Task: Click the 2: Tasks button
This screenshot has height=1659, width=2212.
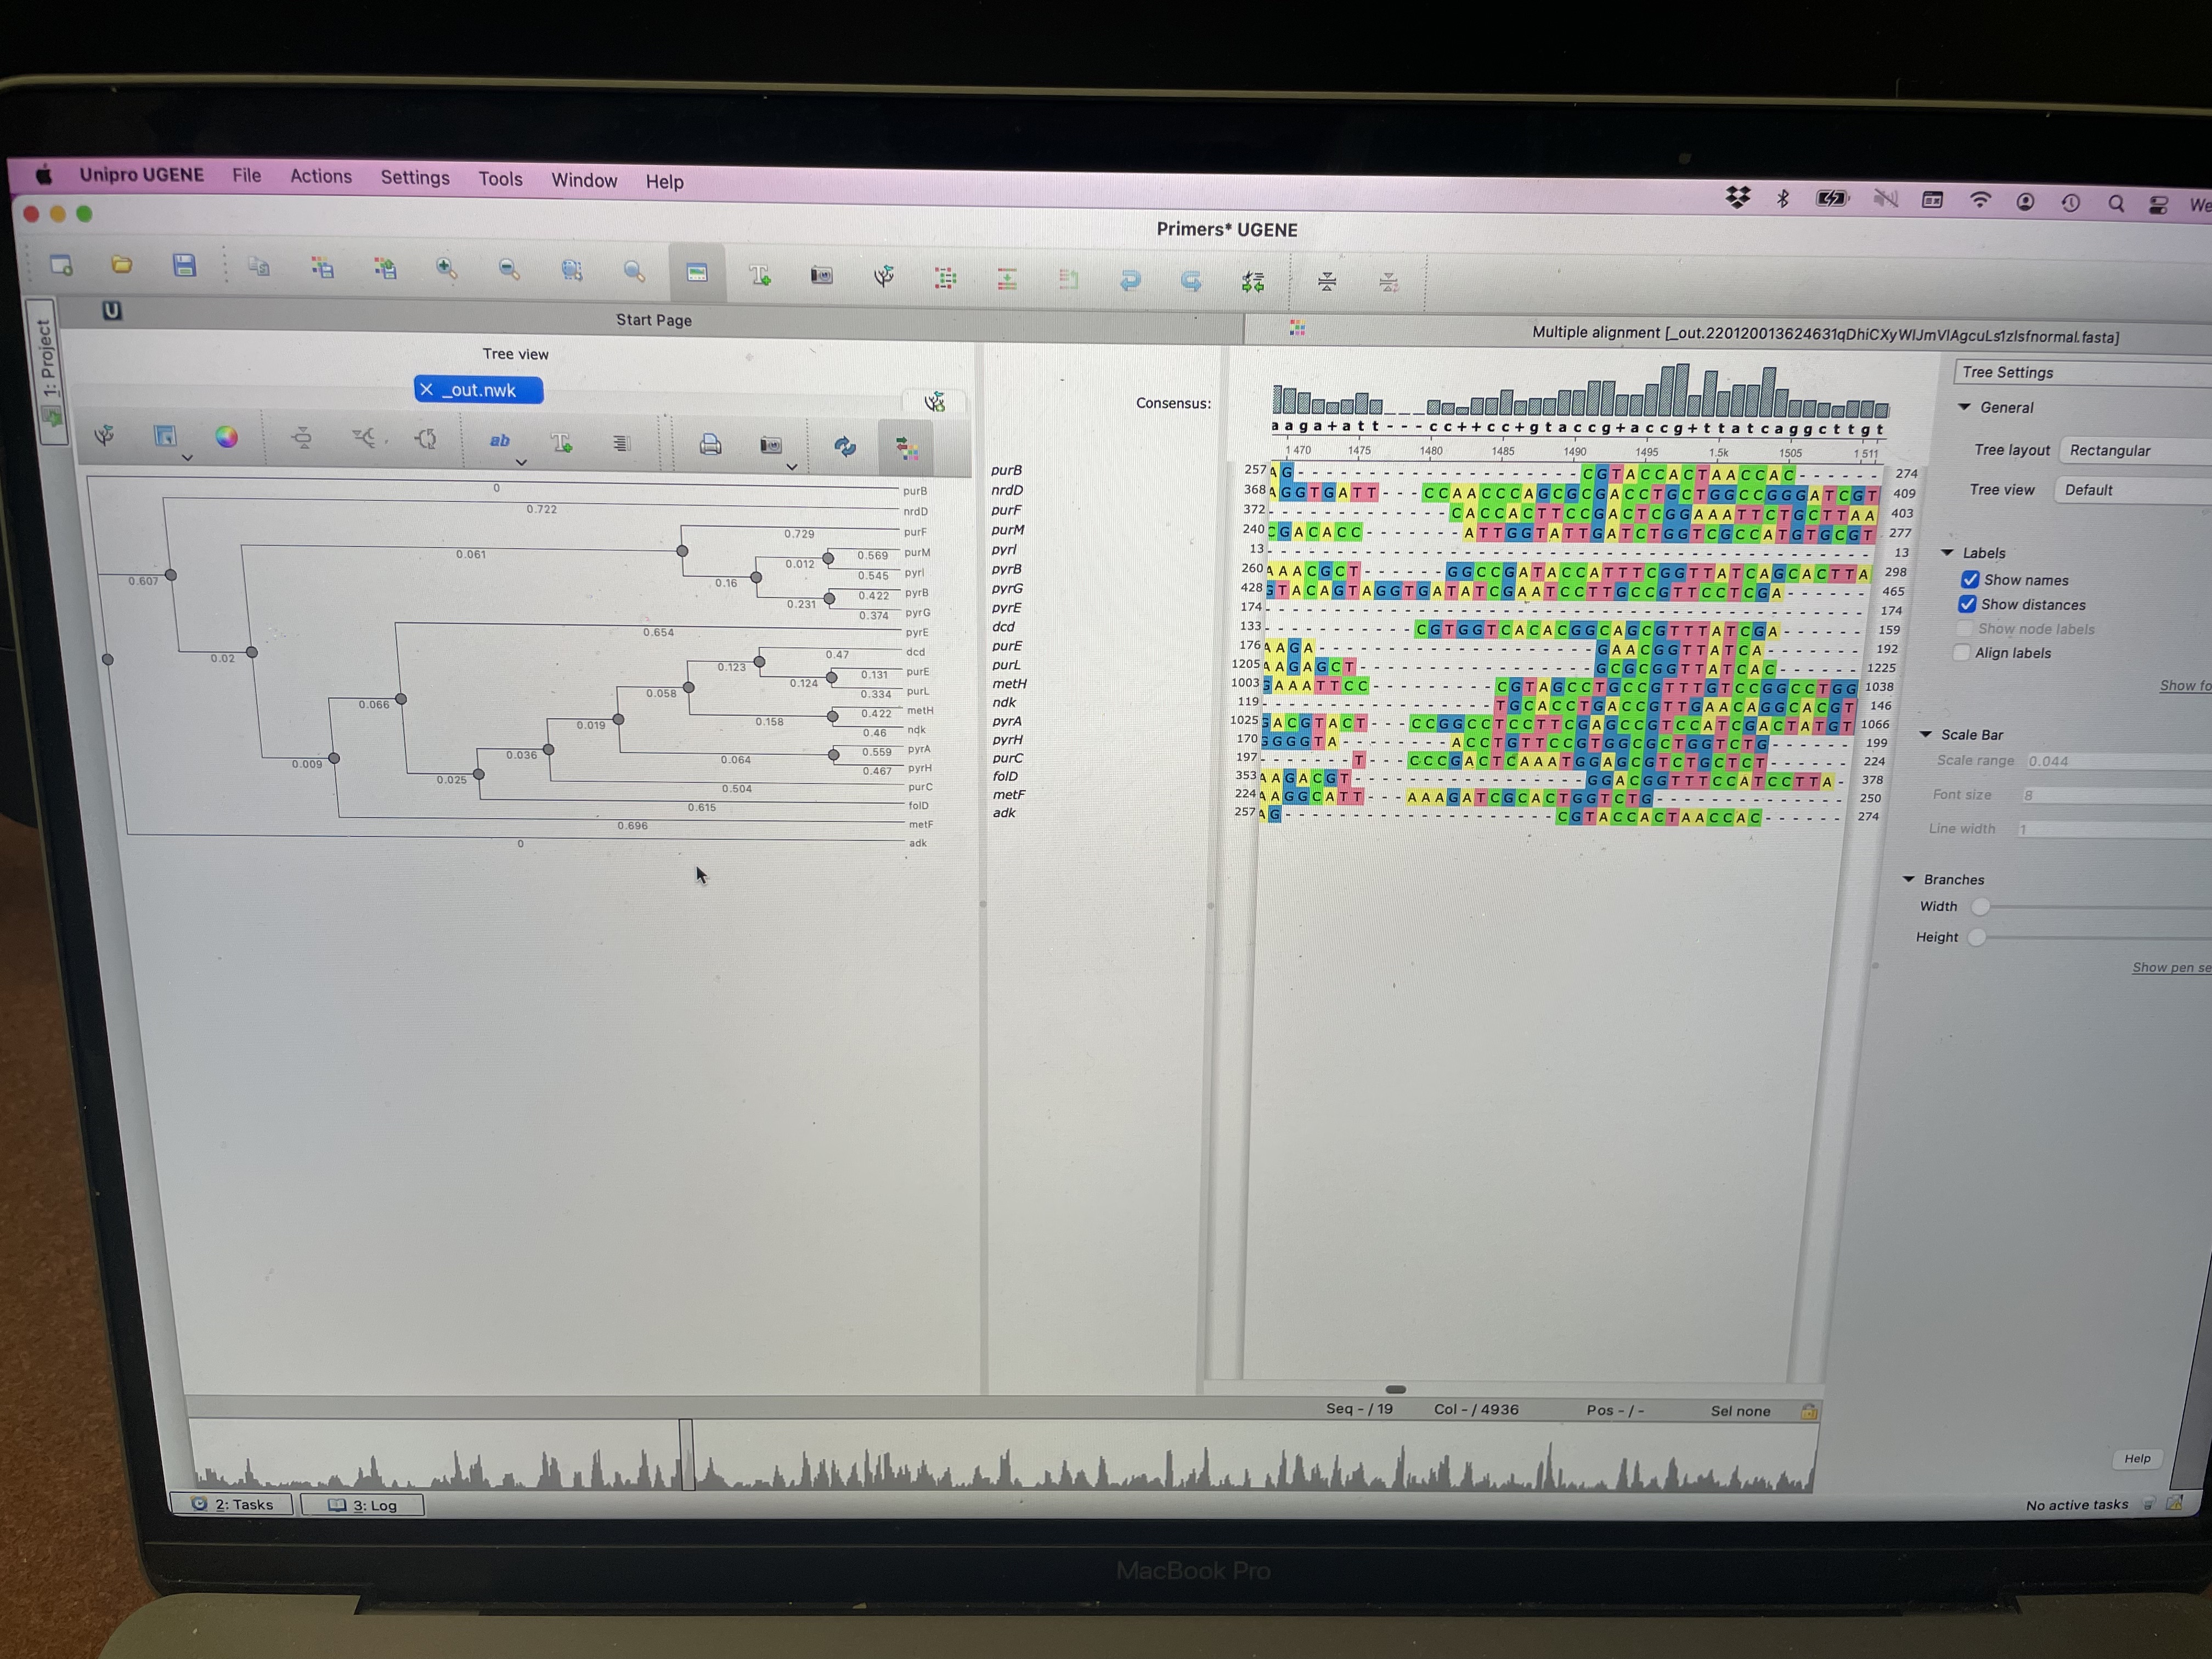Action: [x=232, y=1504]
